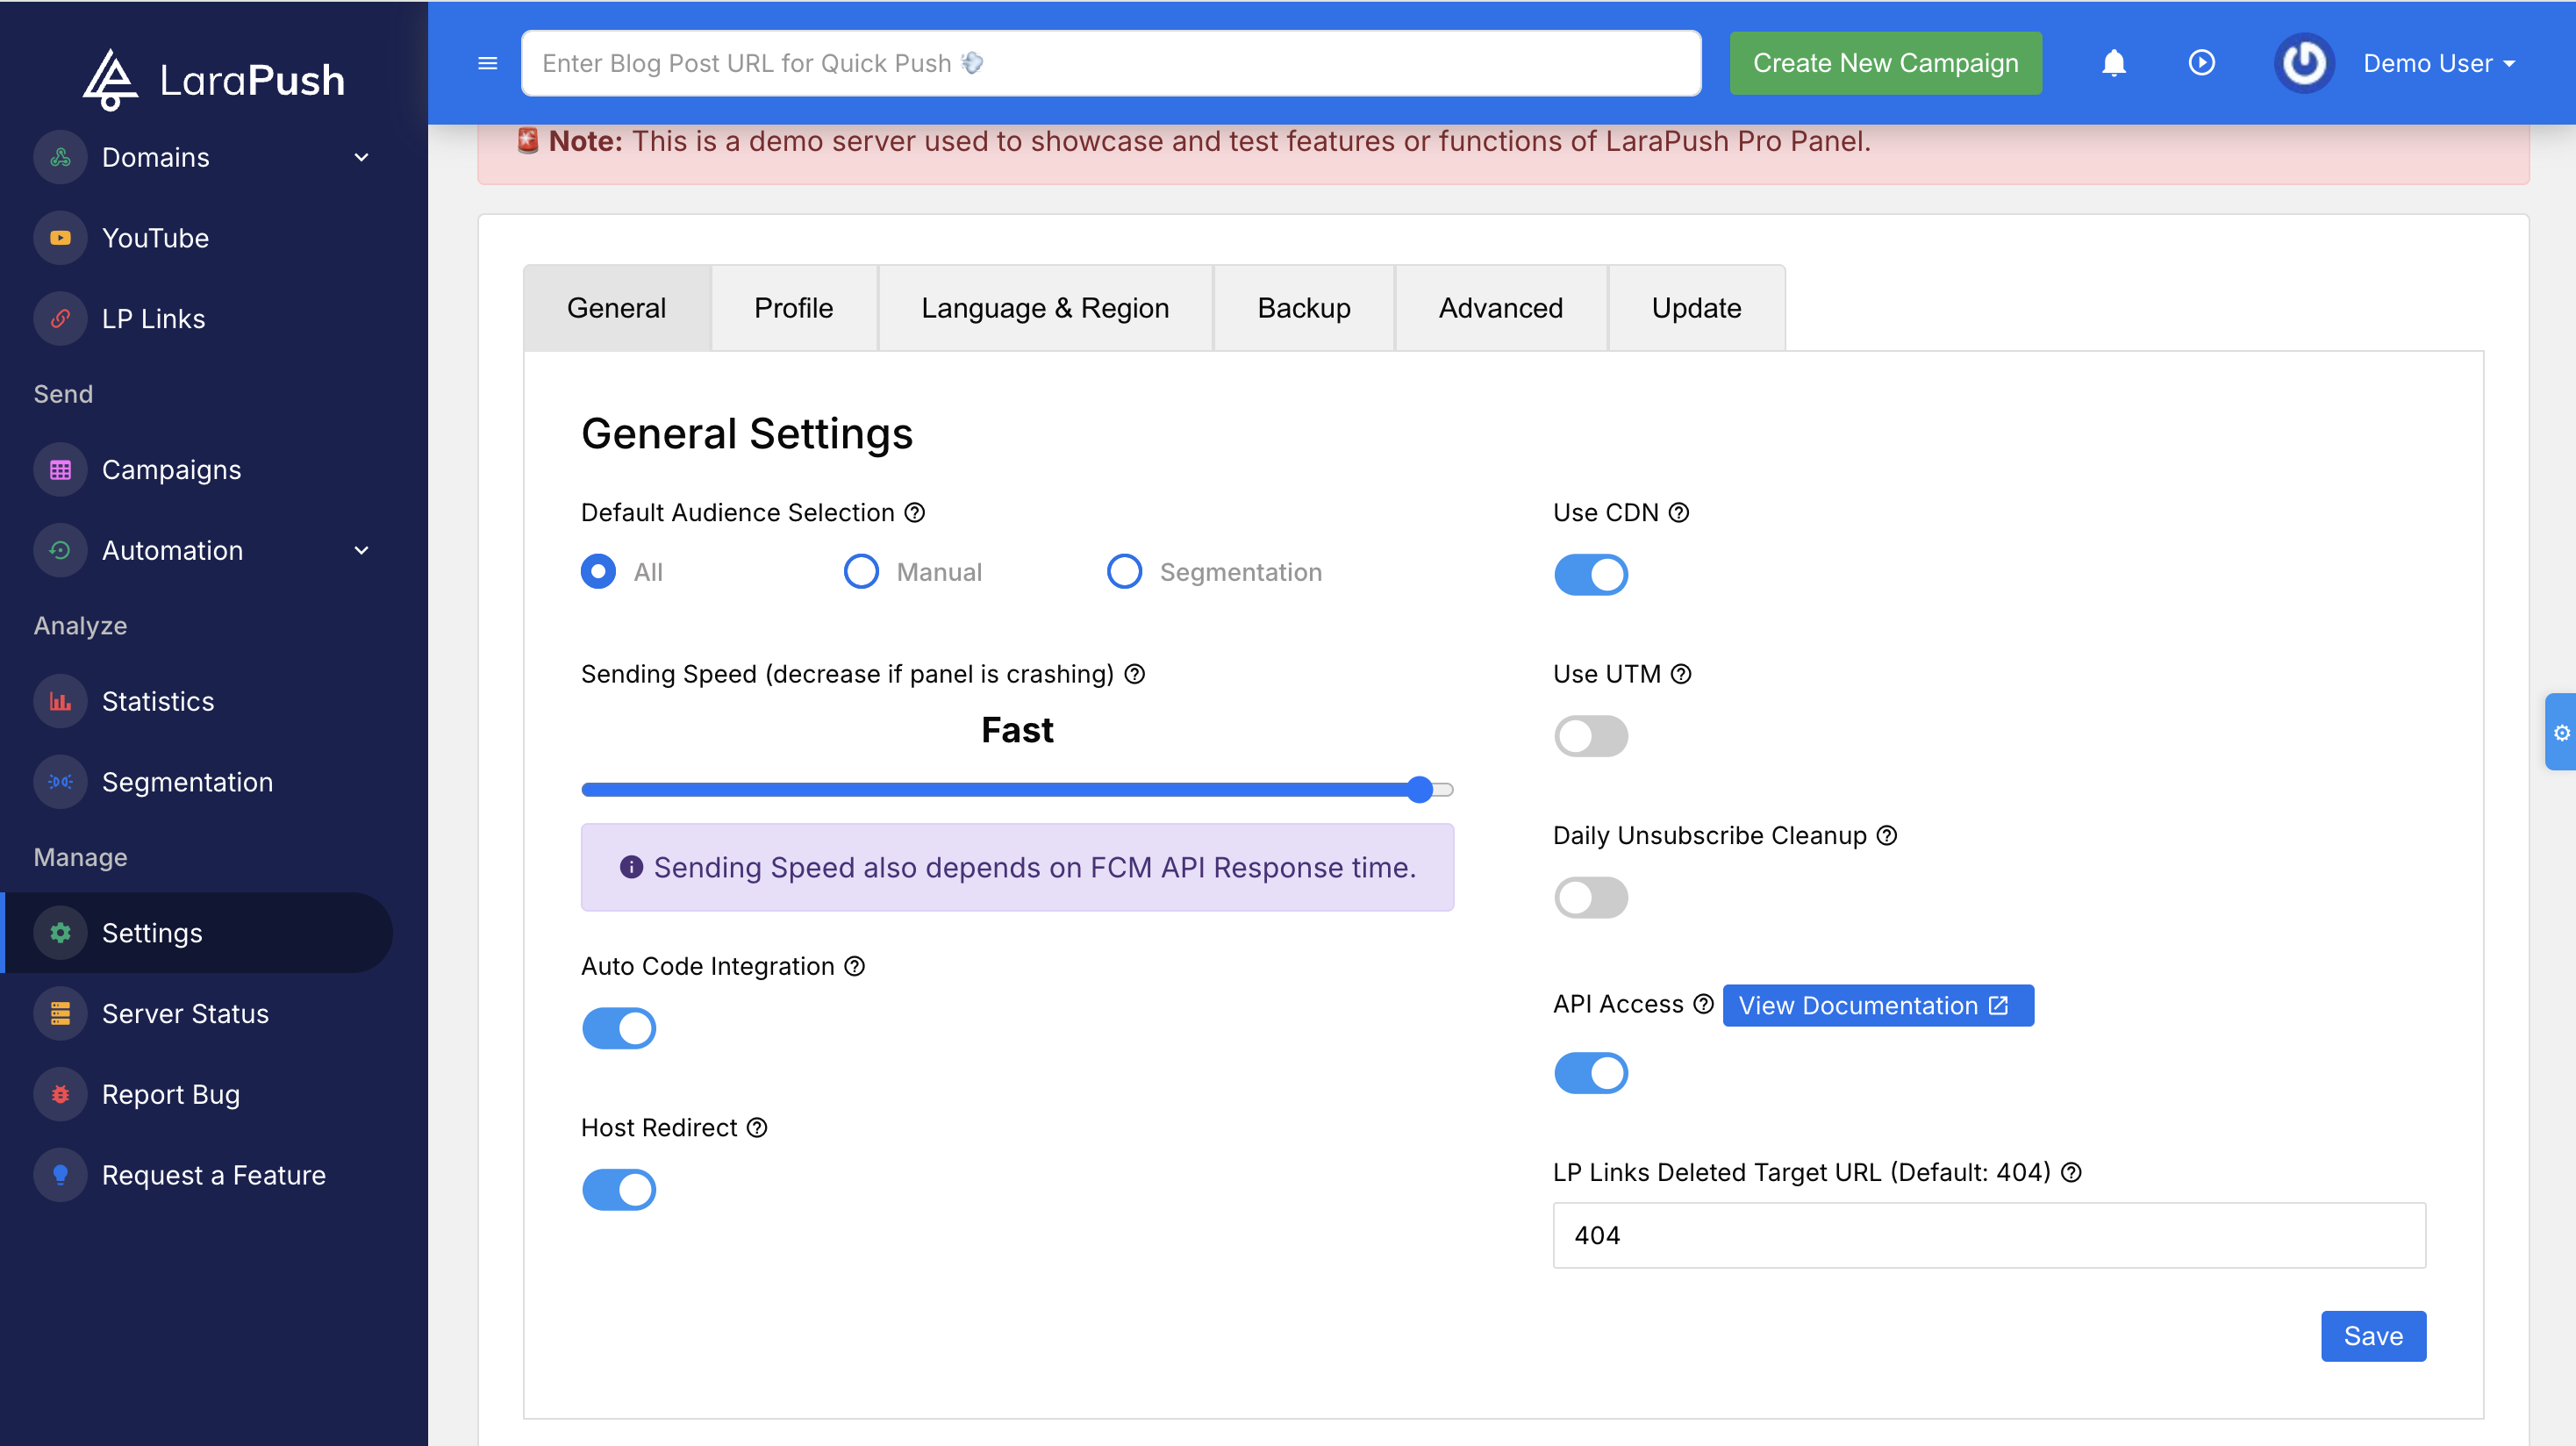The height and width of the screenshot is (1446, 2576).
Task: Open Statistics via its chart icon
Action: pos(60,702)
